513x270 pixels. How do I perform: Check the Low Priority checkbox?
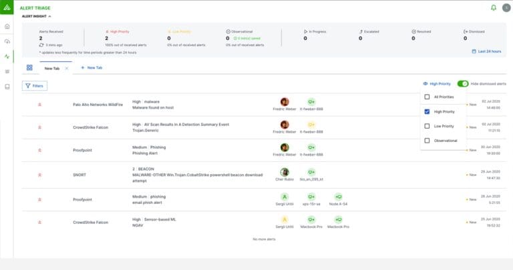point(427,126)
